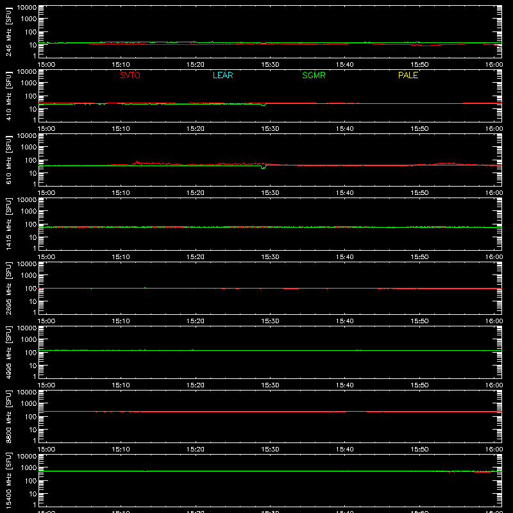Click the 15:50 time label under 610 MHz panel
The height and width of the screenshot is (513, 513).
pos(419,193)
